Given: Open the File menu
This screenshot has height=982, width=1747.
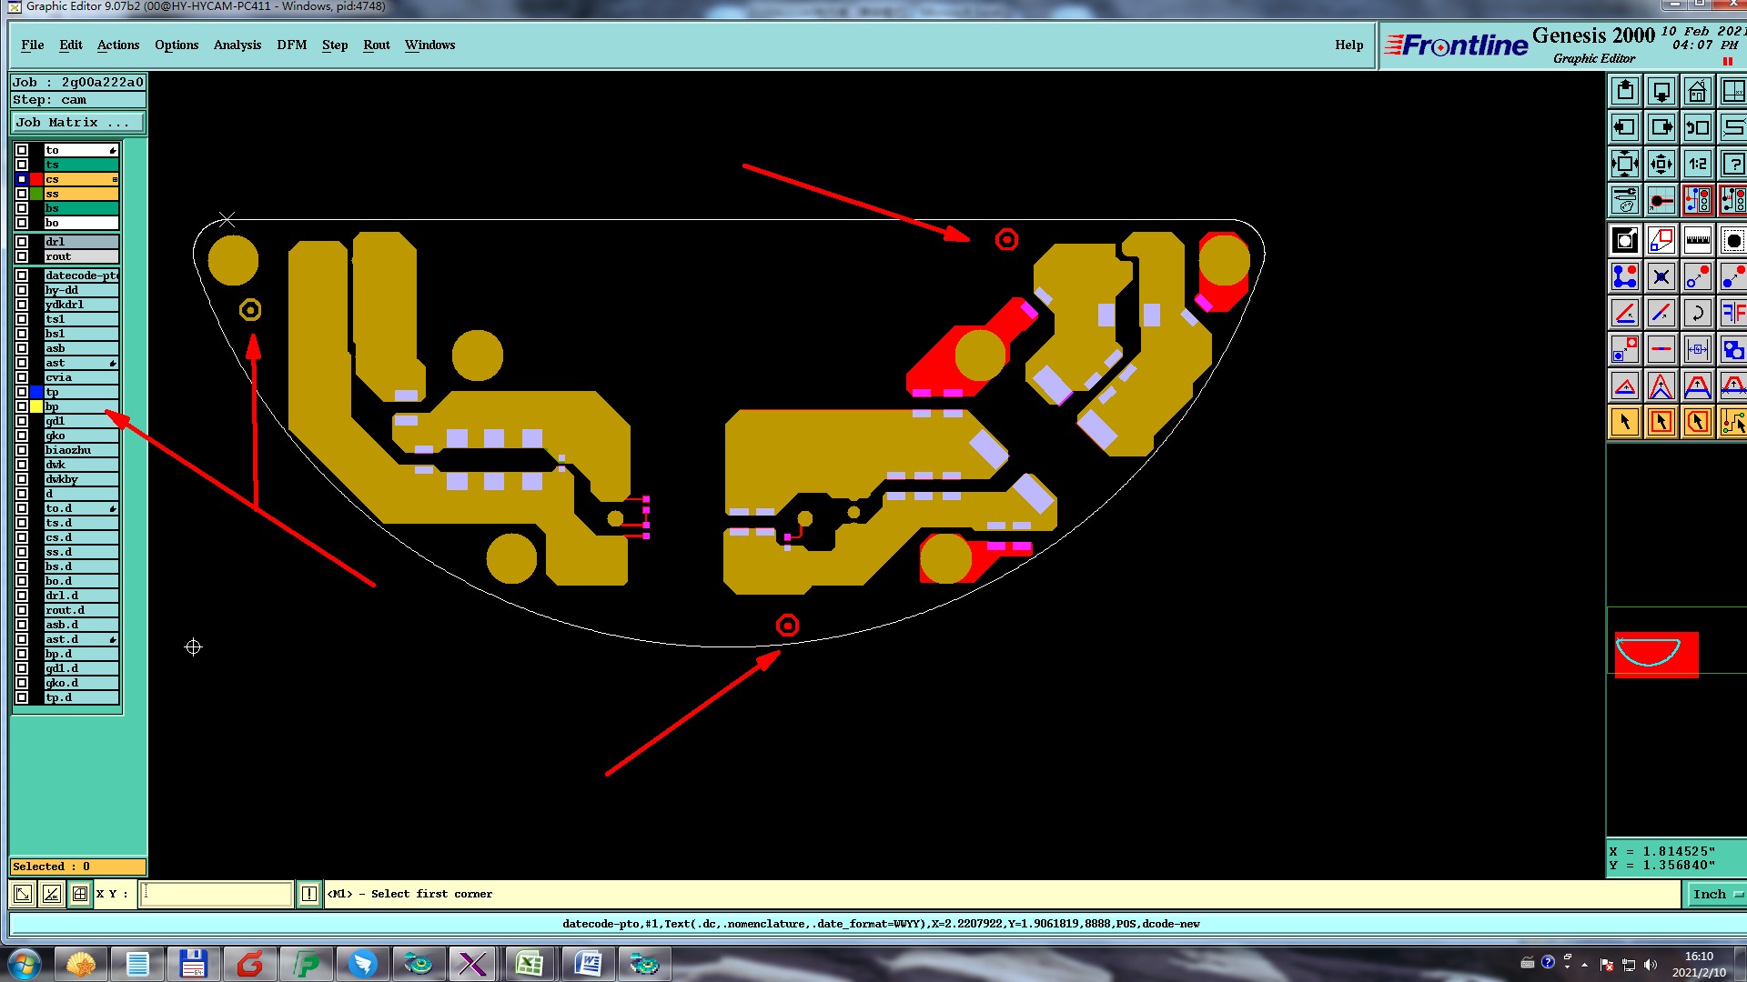Looking at the screenshot, I should (33, 45).
